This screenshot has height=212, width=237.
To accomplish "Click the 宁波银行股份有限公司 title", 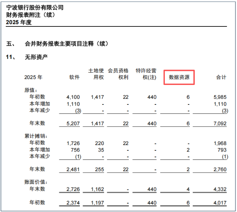I will pos(35,7).
